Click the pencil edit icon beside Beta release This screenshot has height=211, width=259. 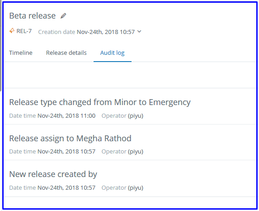click(x=63, y=16)
